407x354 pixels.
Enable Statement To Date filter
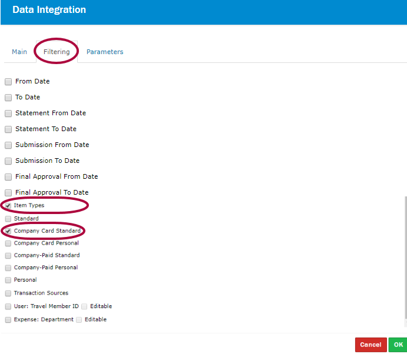[8, 129]
